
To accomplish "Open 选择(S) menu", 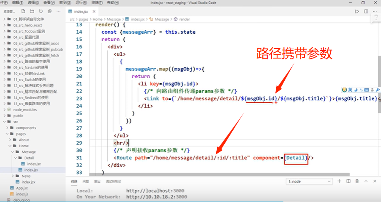I will (33, 3).
